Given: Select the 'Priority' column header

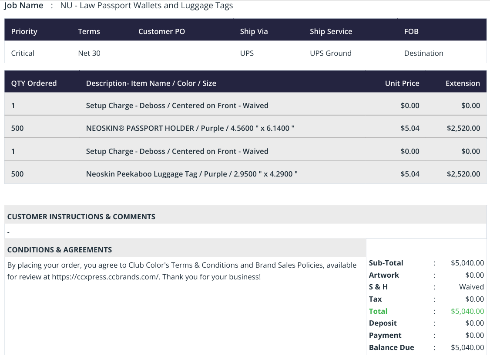Looking at the screenshot, I should 24,31.
